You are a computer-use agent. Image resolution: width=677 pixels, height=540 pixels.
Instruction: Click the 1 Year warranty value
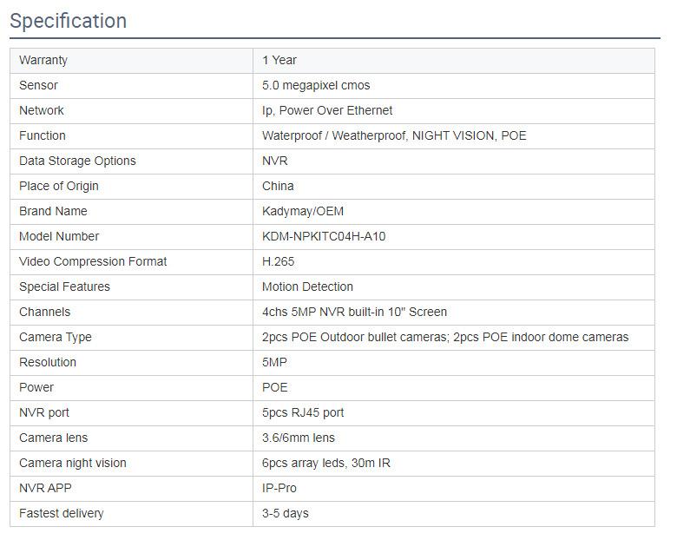click(x=279, y=61)
